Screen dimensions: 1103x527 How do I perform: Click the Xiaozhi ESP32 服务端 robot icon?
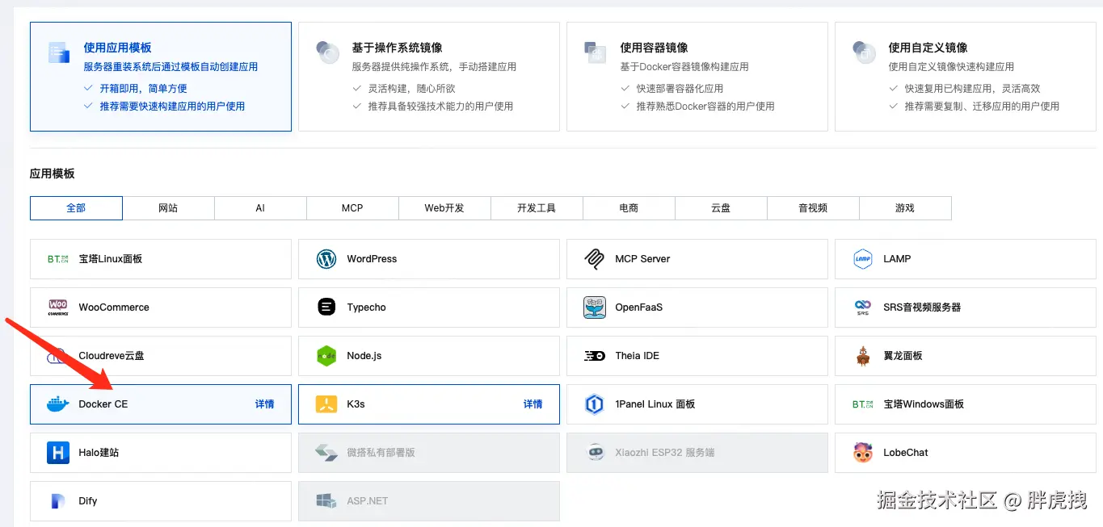(595, 453)
